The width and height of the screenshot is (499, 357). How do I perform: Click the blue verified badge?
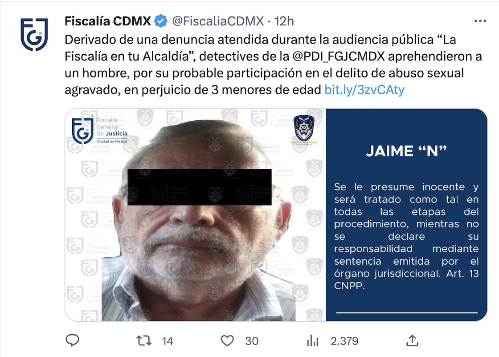(161, 21)
